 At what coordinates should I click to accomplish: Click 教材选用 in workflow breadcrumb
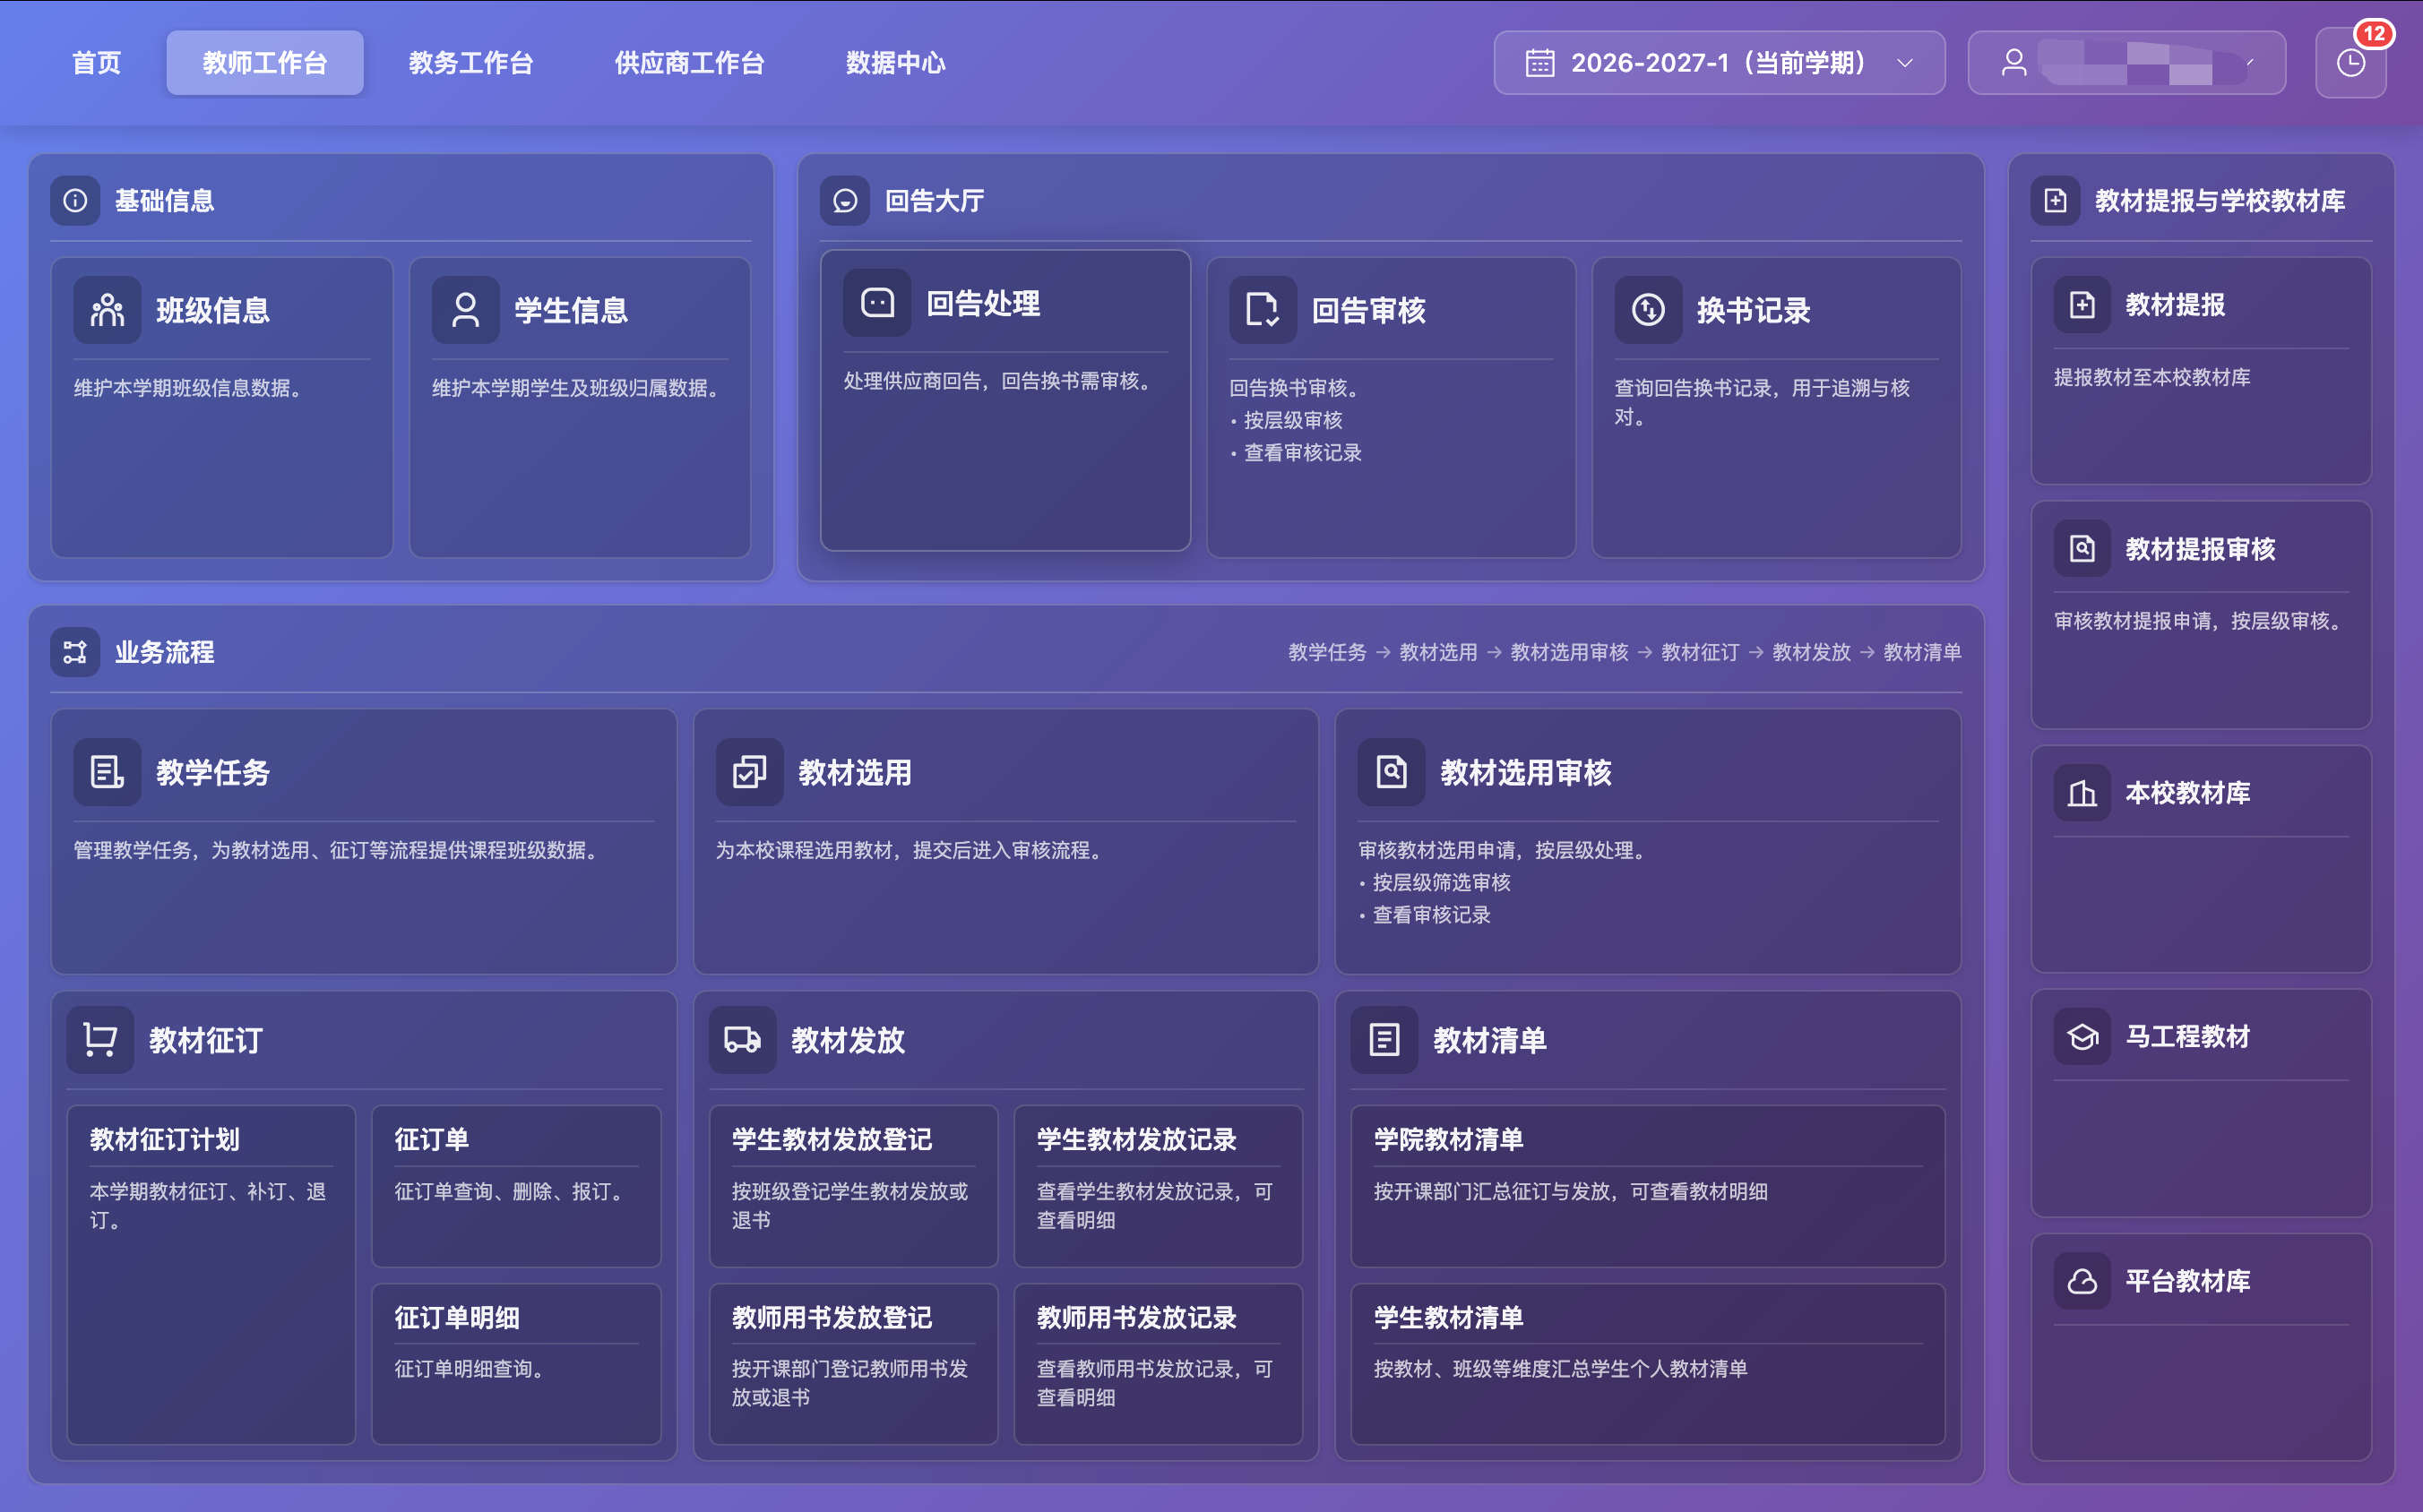pos(1437,652)
